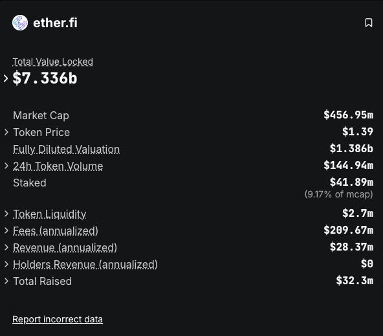Click the Staked amount $41.89m

351,182
